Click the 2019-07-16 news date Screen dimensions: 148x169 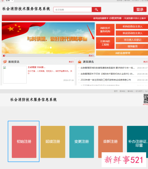(x=69, y=80)
